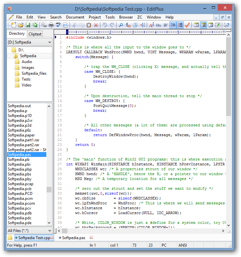Click the Cut scissors icon
The width and height of the screenshot is (241, 257).
[x=75, y=25]
